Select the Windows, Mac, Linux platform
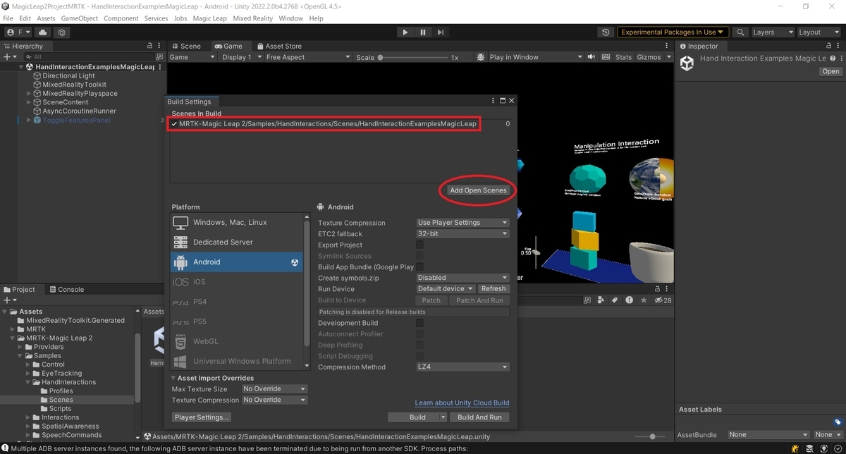 coord(237,222)
